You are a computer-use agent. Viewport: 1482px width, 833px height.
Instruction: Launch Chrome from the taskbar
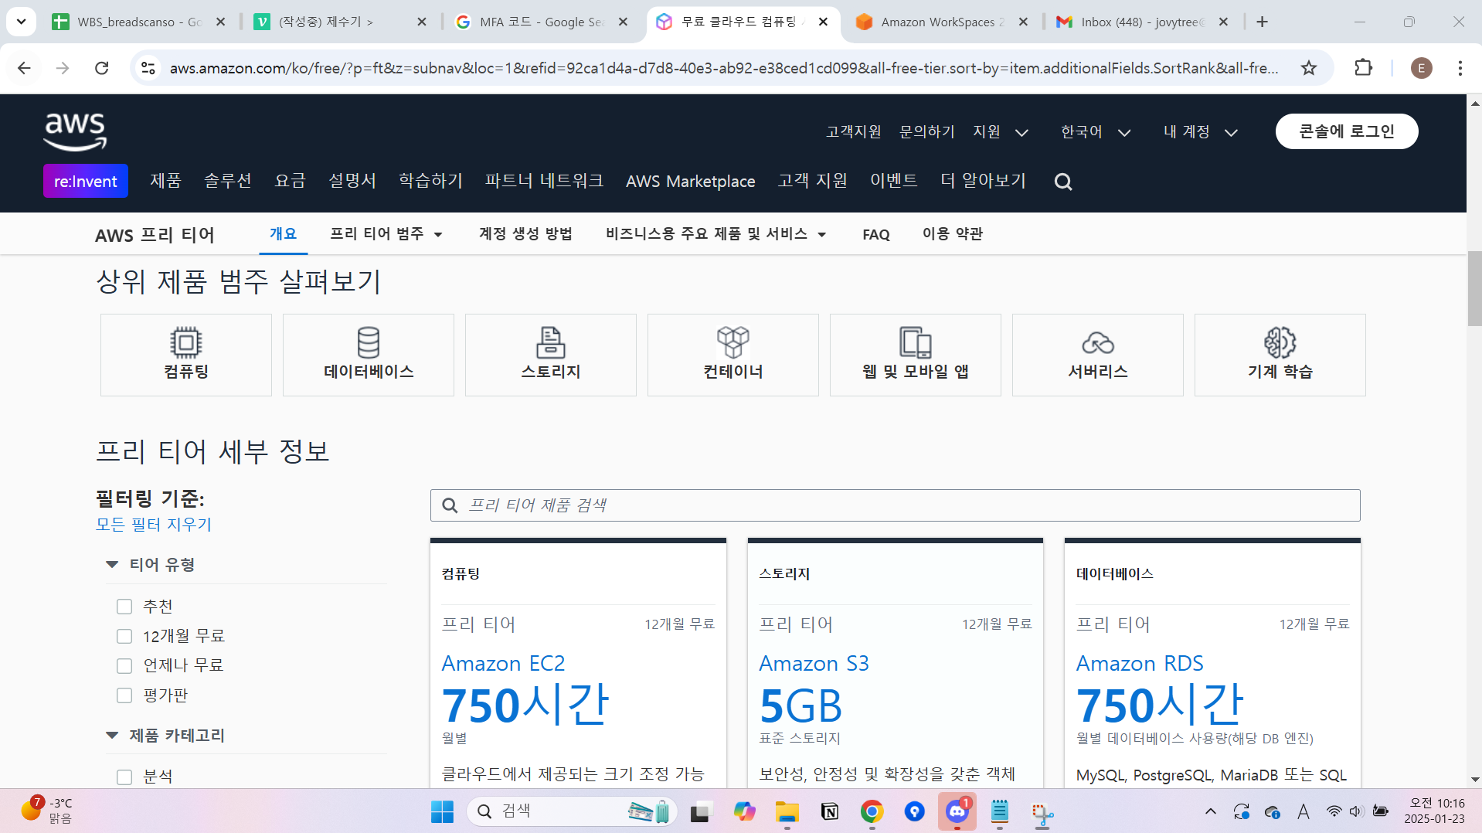[x=872, y=811]
